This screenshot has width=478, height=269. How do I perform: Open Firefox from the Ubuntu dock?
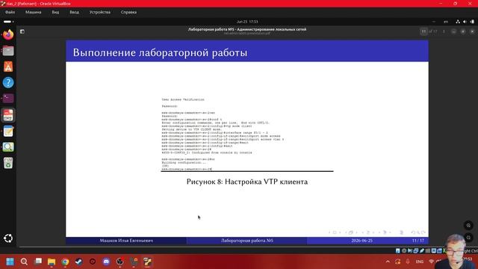tap(8, 35)
